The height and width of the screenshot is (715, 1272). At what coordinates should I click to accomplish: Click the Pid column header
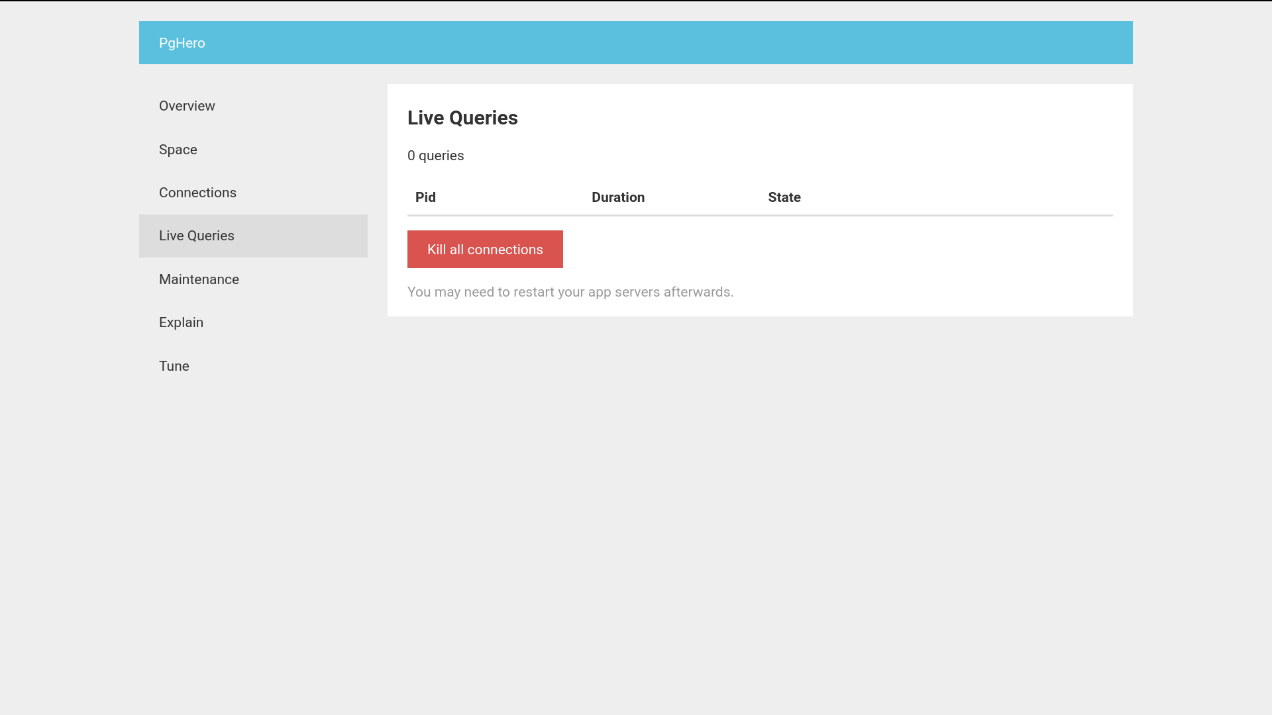coord(425,197)
